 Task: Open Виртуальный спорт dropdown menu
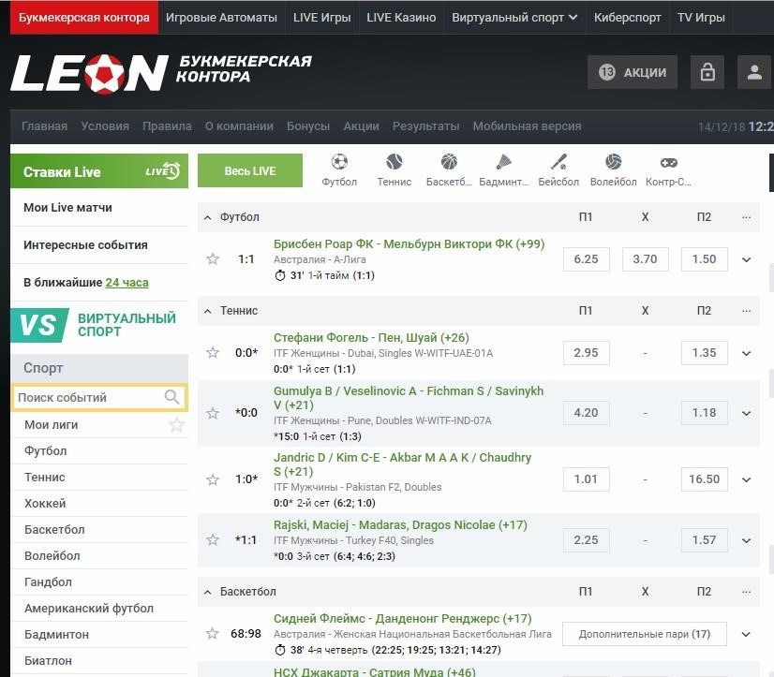(x=514, y=17)
